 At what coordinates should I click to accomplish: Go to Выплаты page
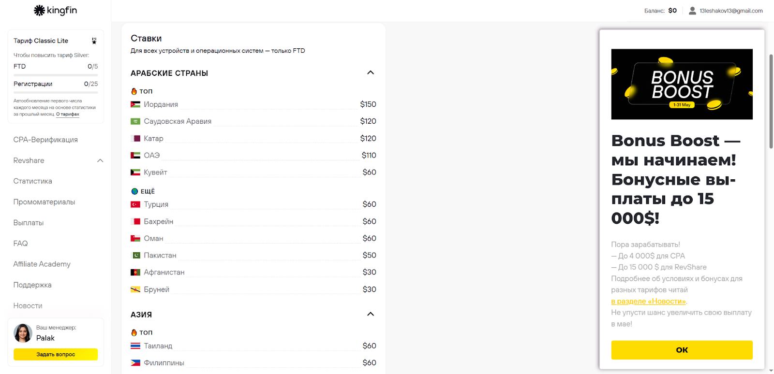(29, 223)
